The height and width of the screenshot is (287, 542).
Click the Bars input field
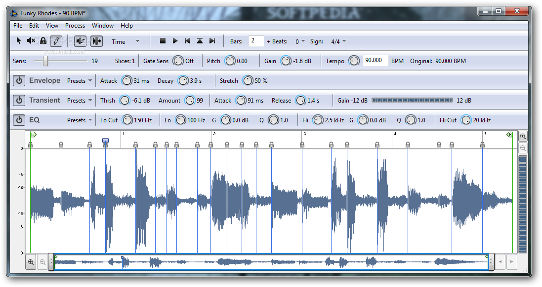pyautogui.click(x=256, y=41)
